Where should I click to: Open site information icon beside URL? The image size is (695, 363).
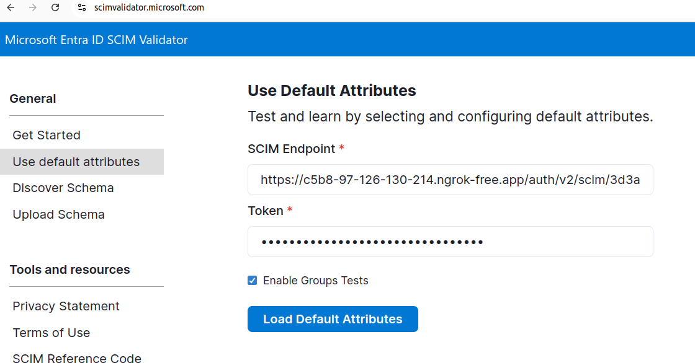81,7
